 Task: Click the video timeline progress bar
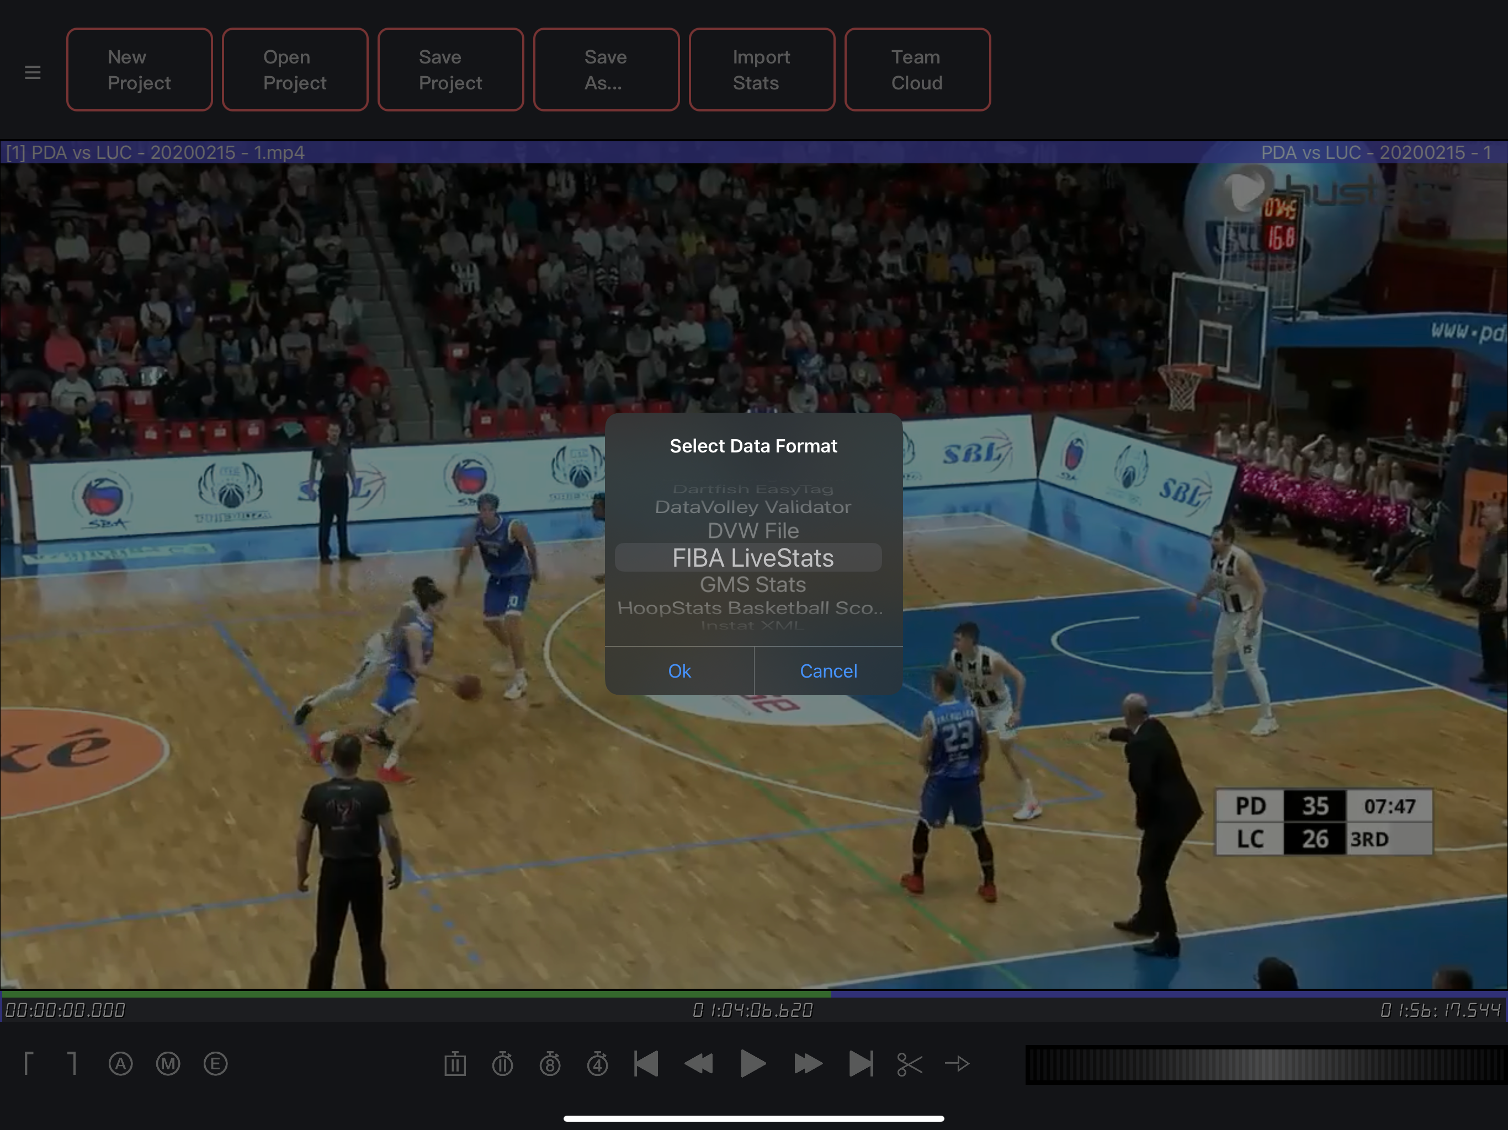click(753, 994)
